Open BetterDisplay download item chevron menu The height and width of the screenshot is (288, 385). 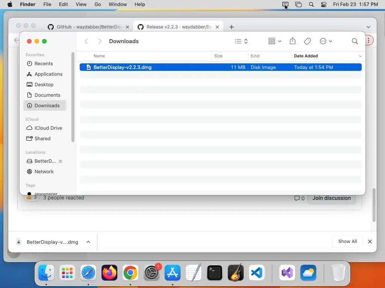(x=88, y=242)
